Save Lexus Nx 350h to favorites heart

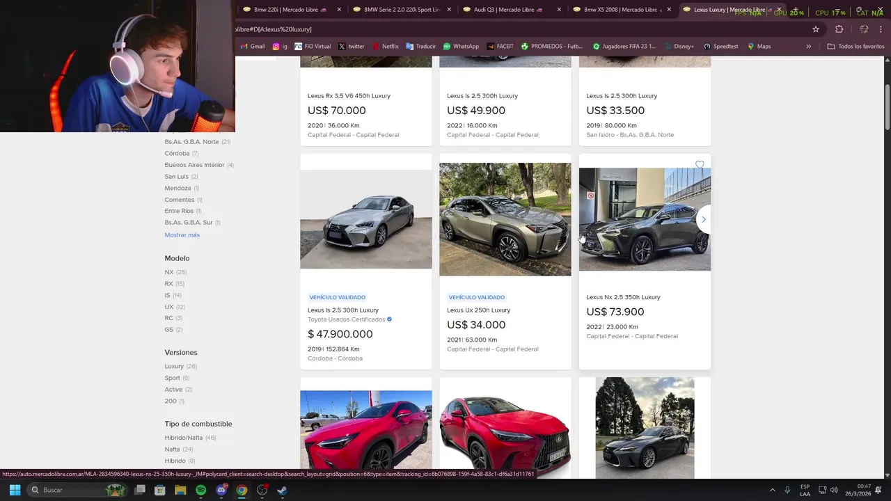point(700,165)
